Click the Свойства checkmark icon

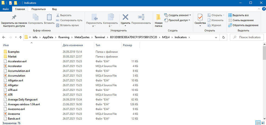(x=200, y=17)
